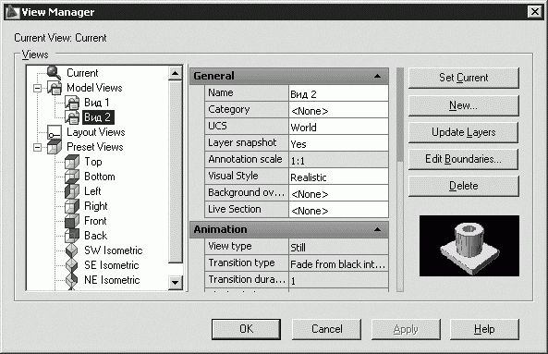548x354 pixels.
Task: Click the Annotation scale value 1:1
Action: 338,160
